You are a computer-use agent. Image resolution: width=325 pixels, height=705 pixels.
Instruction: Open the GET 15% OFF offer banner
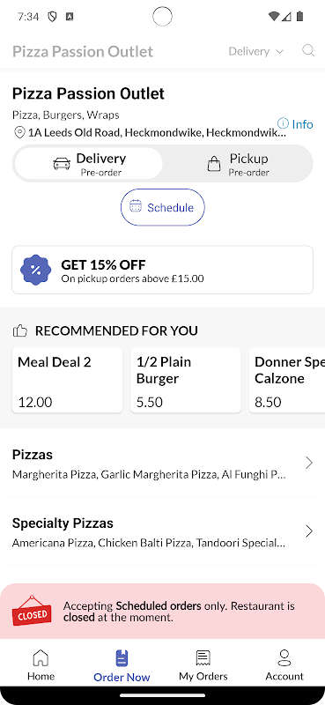pyautogui.click(x=162, y=270)
